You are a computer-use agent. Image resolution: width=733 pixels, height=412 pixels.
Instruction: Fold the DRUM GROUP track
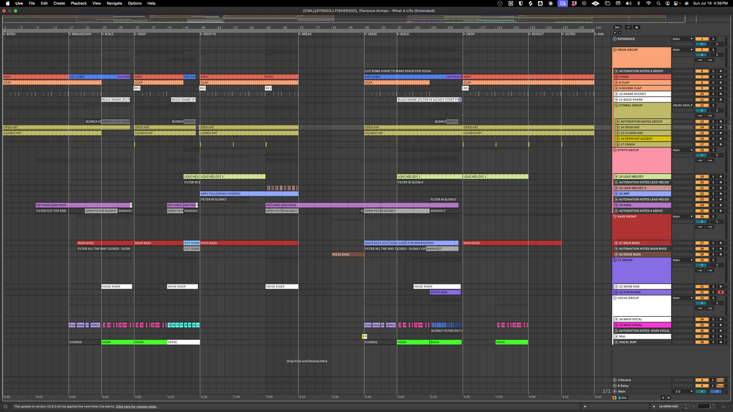pyautogui.click(x=616, y=49)
